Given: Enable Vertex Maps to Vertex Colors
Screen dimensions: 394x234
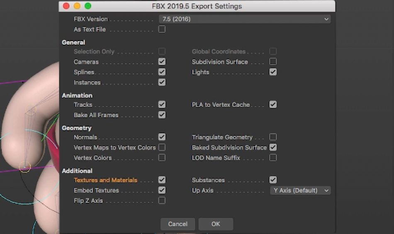Looking at the screenshot, I should point(162,147).
